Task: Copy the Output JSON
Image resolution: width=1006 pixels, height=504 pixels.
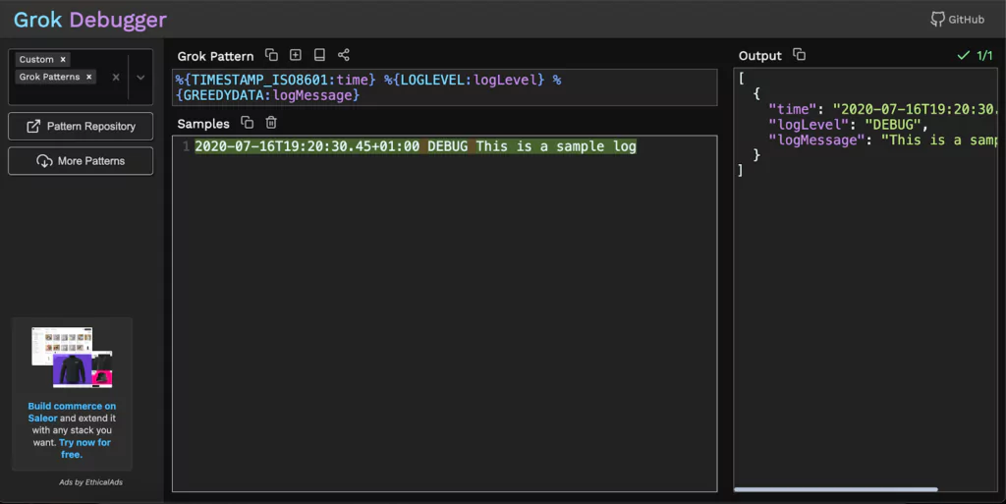Action: click(799, 54)
